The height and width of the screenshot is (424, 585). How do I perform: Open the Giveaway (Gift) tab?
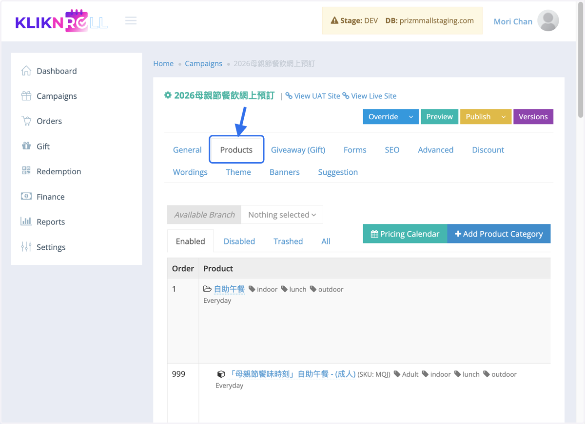point(298,149)
